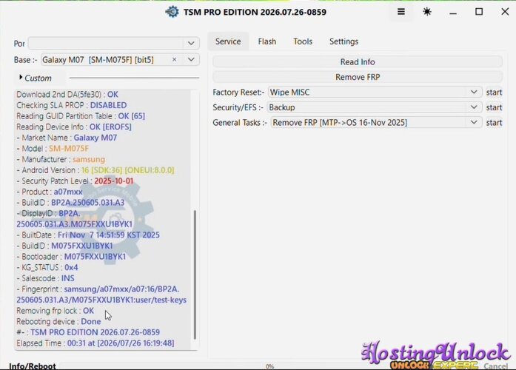Clear the Base selection with the x icon
Viewport: 516px width, 370px height.
click(175, 59)
